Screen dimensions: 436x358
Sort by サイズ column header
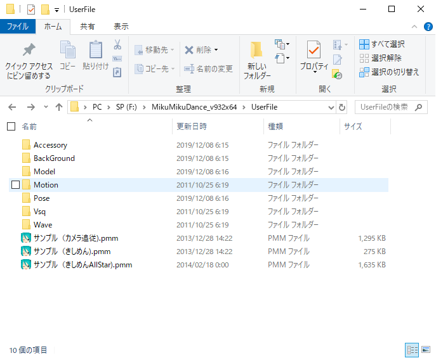coord(353,127)
